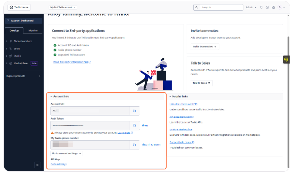Open Phone Numbers in sidebar
This screenshot has height=185, width=295.
tap(23, 41)
